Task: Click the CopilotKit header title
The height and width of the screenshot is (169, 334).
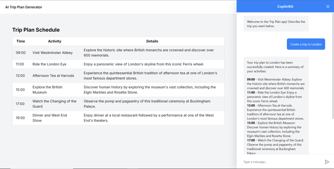Action: (285, 7)
